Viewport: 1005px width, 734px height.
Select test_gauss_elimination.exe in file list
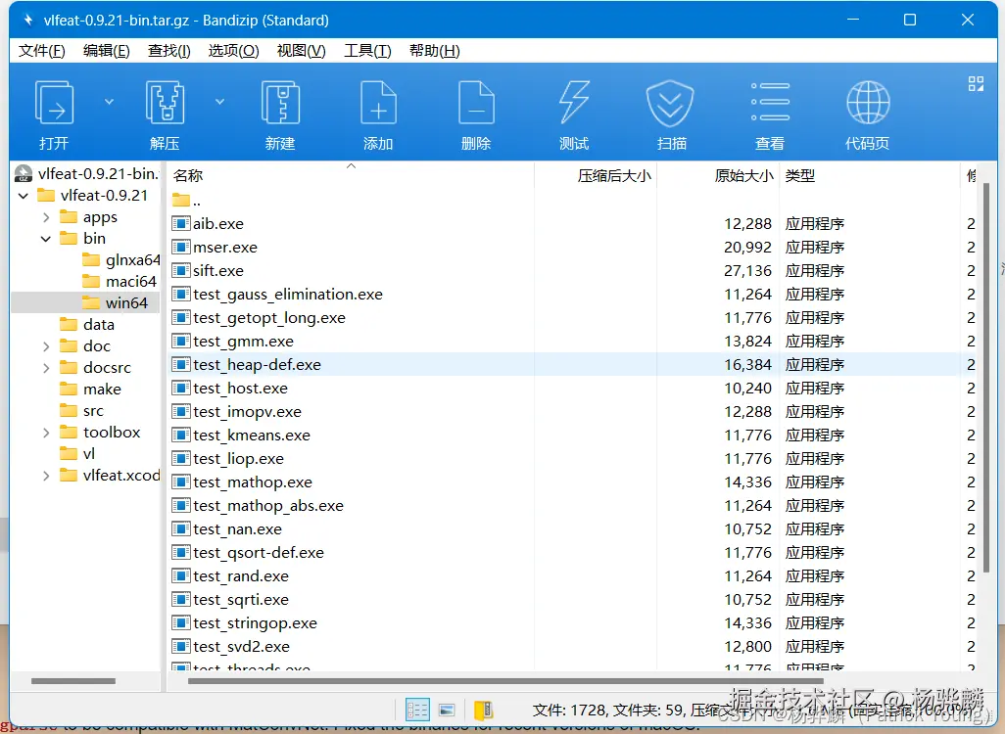[x=288, y=294]
